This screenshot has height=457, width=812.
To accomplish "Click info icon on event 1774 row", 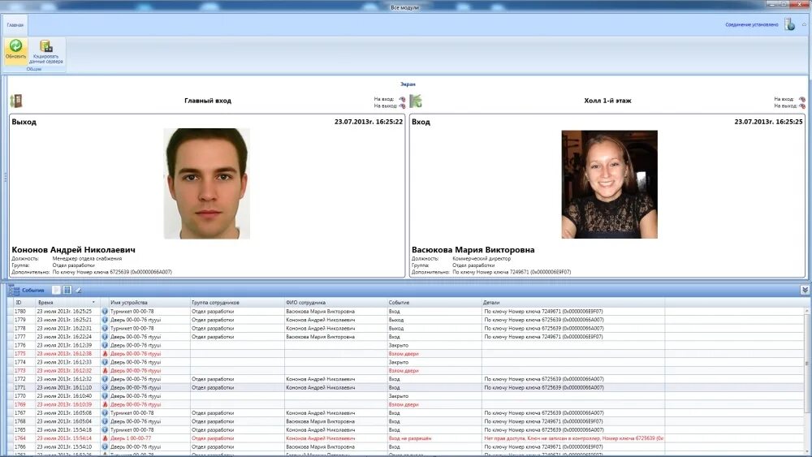I will [105, 362].
